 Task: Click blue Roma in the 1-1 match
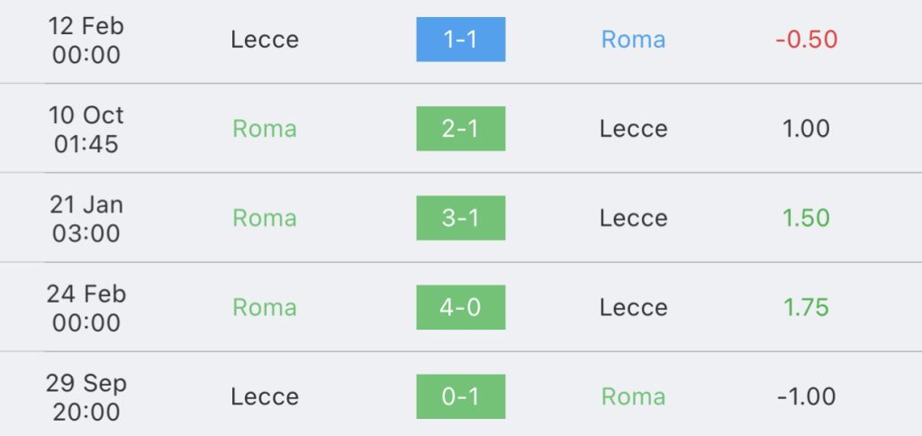tap(633, 40)
